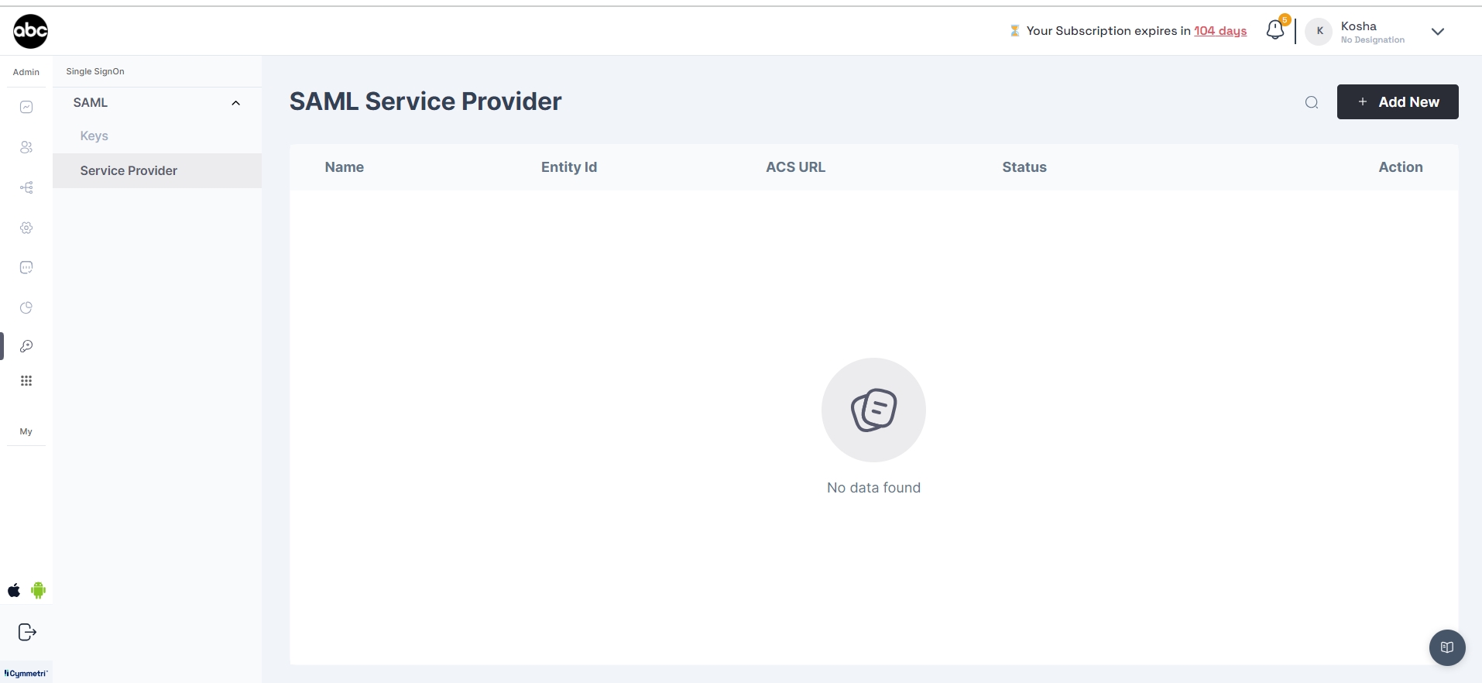Open the settings gear sidebar icon
This screenshot has width=1482, height=683.
pos(26,228)
